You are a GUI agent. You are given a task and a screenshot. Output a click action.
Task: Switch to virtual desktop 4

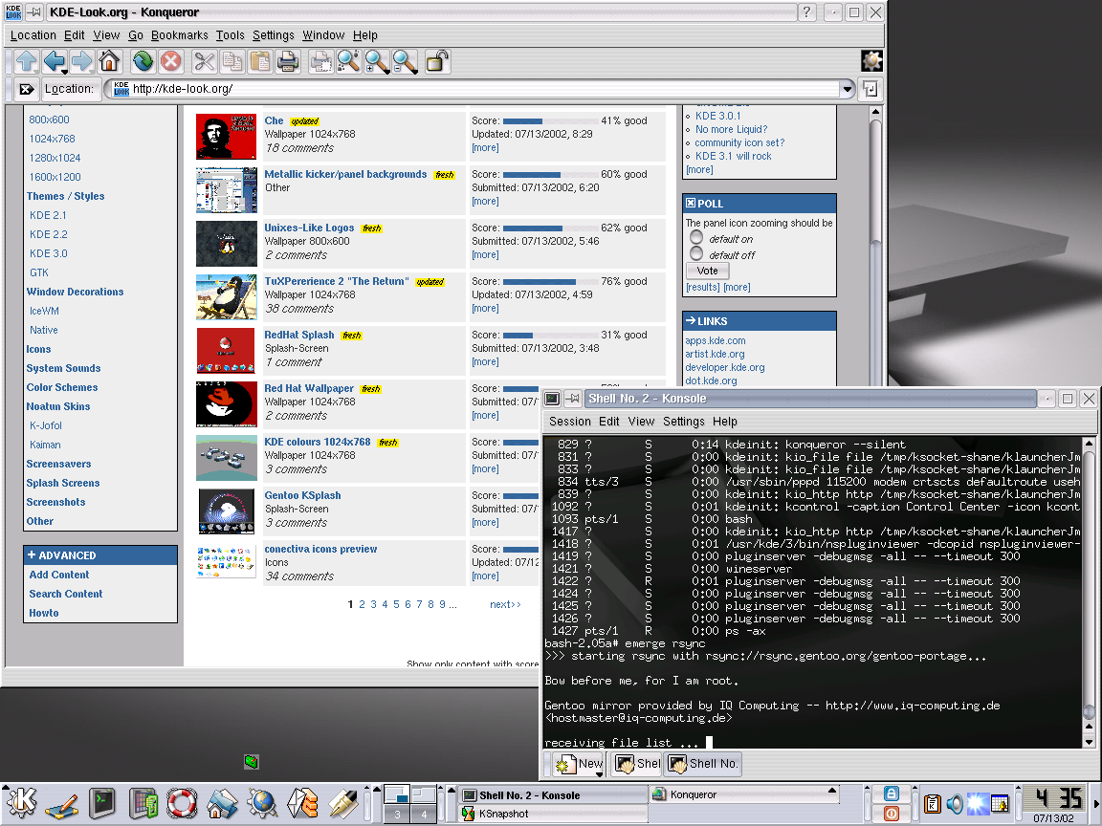pyautogui.click(x=424, y=815)
